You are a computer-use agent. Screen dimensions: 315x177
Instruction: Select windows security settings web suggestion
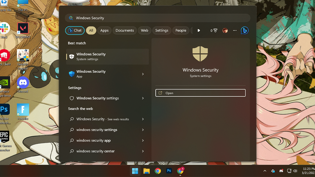coord(104,130)
